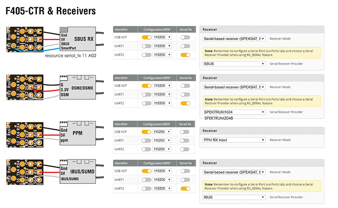Toggle UART2 Serial Rx in SBUS configuration

(185, 55)
